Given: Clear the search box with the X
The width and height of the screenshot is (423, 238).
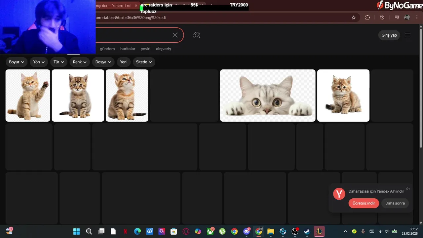Looking at the screenshot, I should 175,35.
